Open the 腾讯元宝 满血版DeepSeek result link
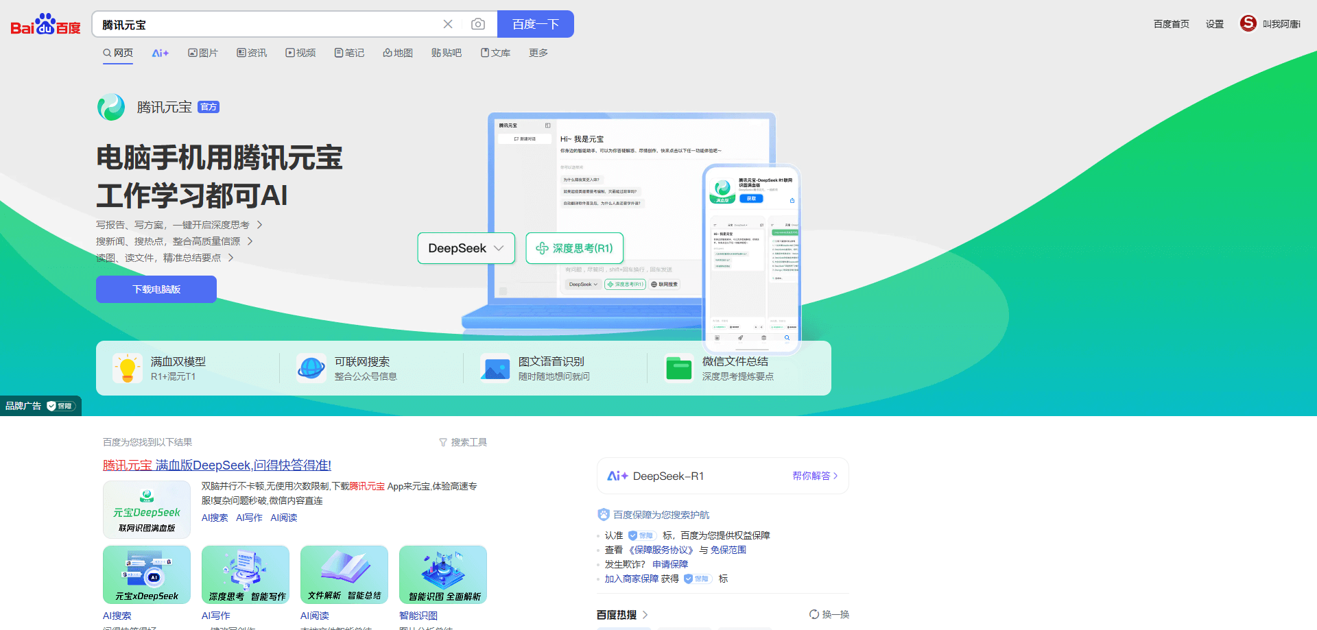Viewport: 1317px width, 630px height. point(217,465)
